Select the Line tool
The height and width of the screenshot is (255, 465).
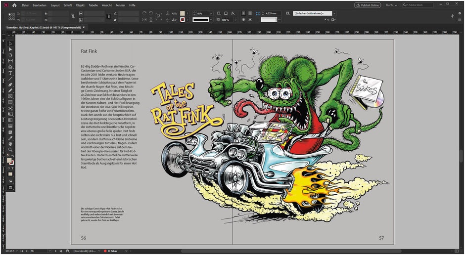[x=10, y=79]
